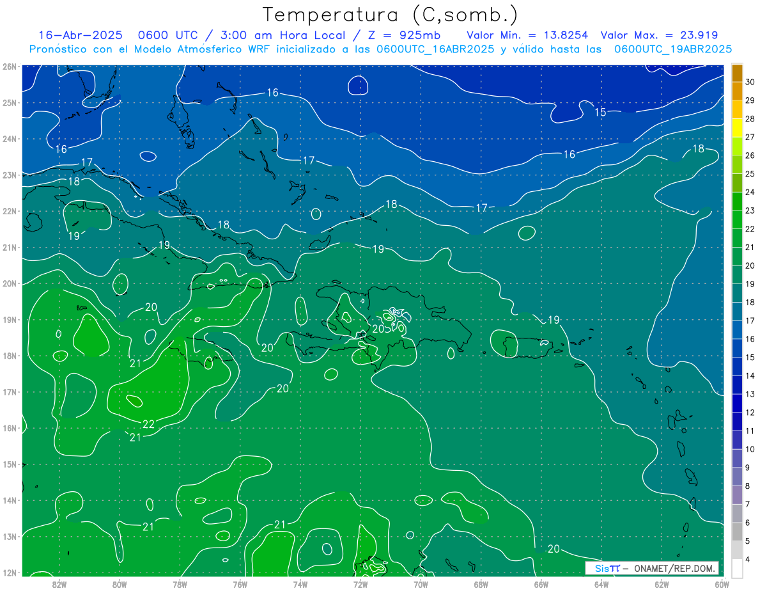Click the "74W" longitude axis label

click(x=300, y=584)
